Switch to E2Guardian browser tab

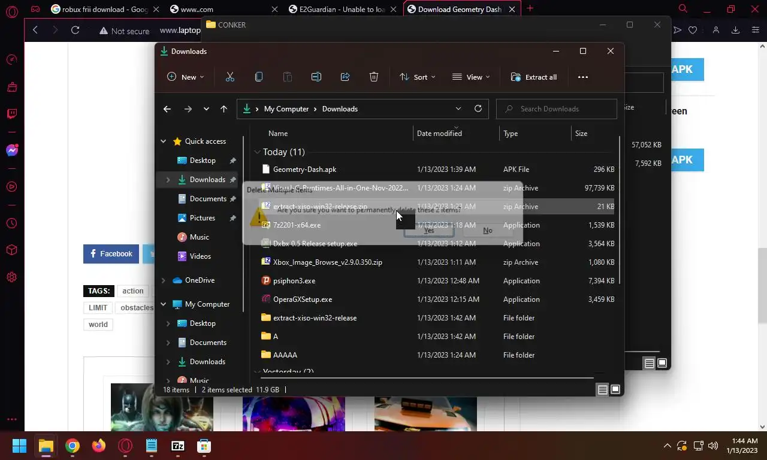(x=342, y=9)
